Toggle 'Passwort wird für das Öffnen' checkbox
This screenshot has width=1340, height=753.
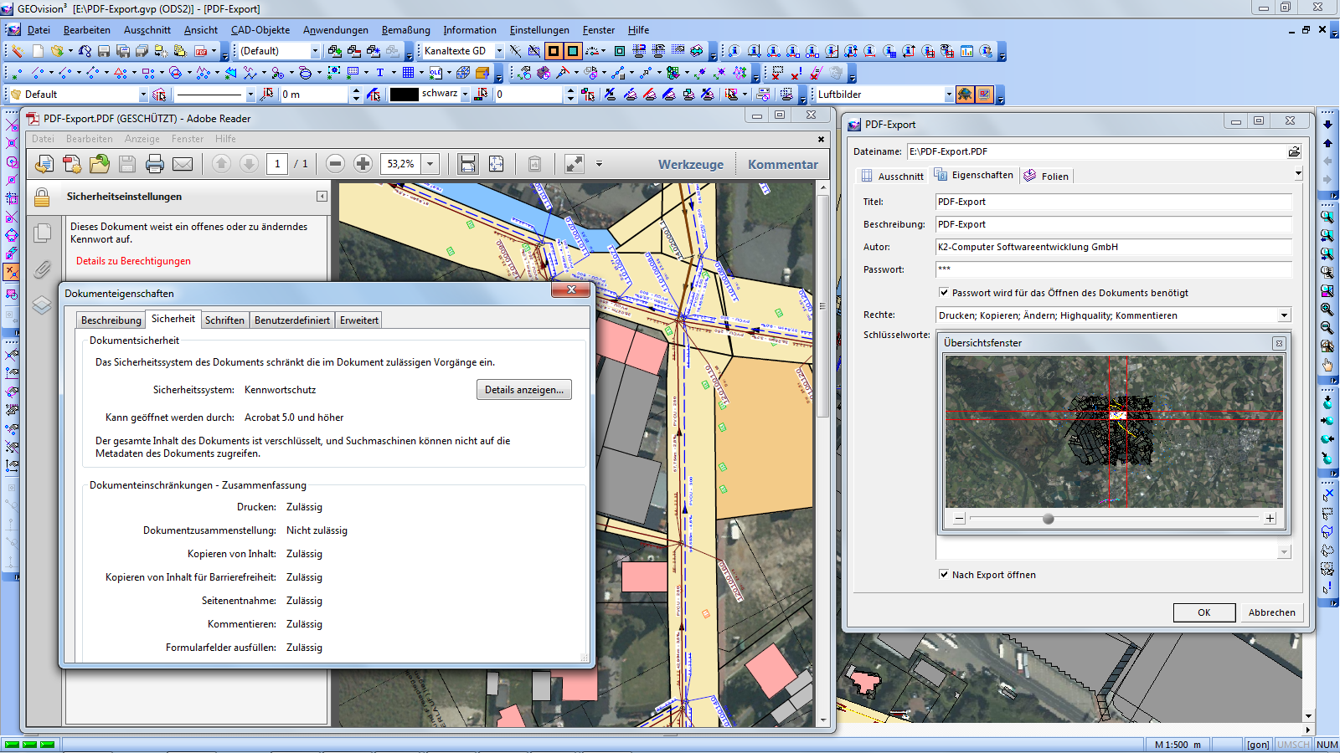pyautogui.click(x=944, y=293)
